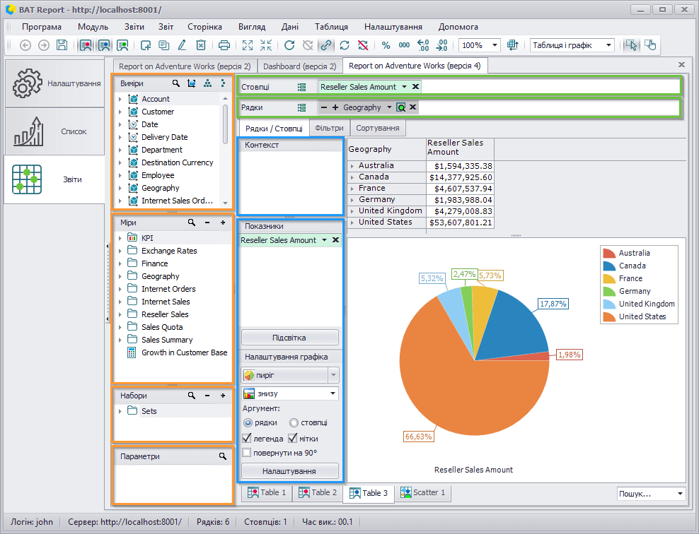
Task: Open the Звіти sidebar section
Action: pyautogui.click(x=54, y=179)
